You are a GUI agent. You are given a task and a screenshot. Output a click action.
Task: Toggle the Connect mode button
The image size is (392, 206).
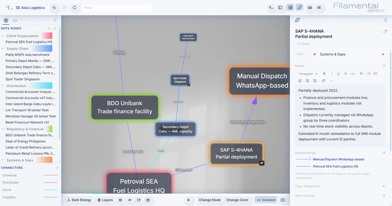(266, 200)
